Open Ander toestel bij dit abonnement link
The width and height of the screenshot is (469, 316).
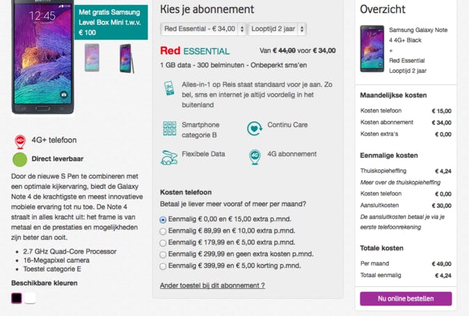pyautogui.click(x=212, y=285)
